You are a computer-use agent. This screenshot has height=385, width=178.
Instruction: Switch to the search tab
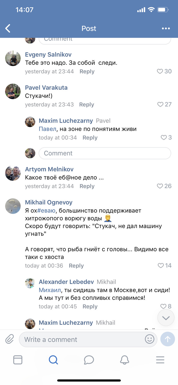pos(53,360)
